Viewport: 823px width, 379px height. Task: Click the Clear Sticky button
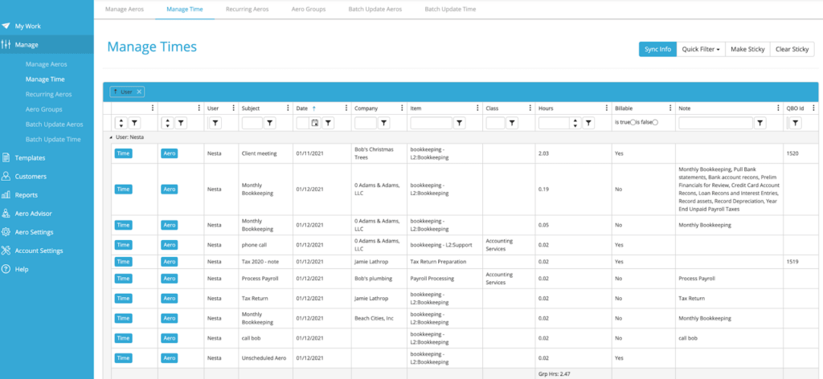792,49
